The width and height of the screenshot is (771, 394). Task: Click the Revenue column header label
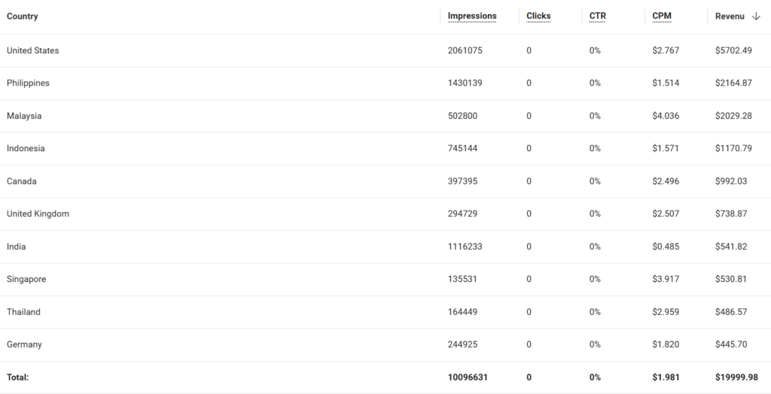point(730,17)
